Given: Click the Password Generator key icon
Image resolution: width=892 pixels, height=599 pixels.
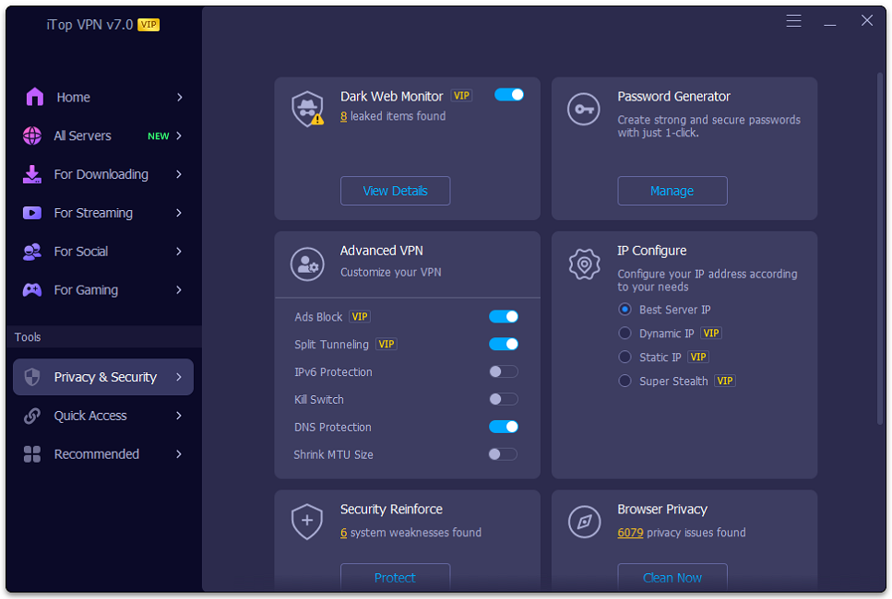Looking at the screenshot, I should pos(584,109).
